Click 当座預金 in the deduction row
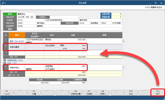This screenshot has height=100, width=165. click(52, 66)
